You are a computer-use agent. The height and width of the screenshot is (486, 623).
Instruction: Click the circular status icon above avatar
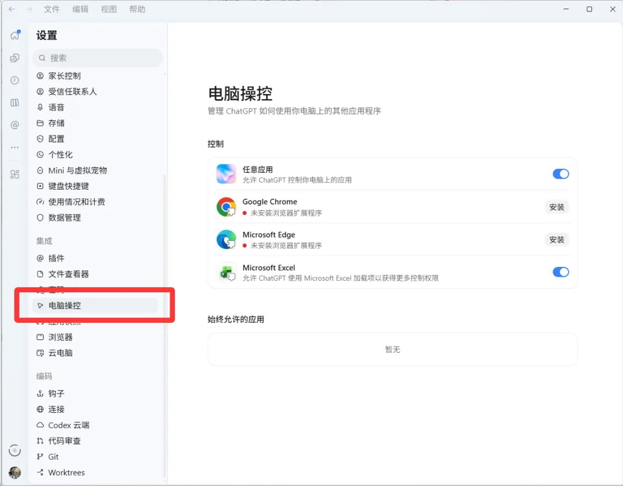[x=14, y=450]
